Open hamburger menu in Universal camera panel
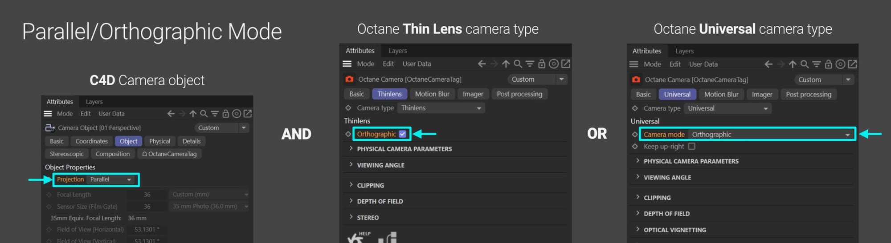This screenshot has width=891, height=243. tap(634, 64)
